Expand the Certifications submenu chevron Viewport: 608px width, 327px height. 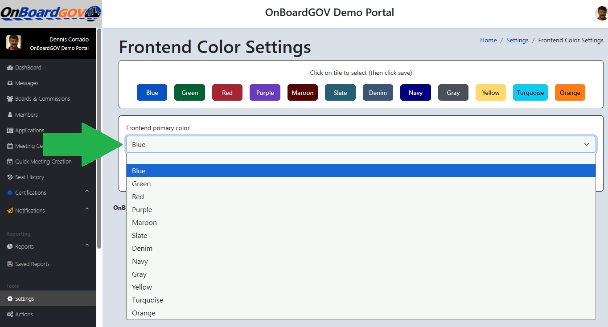87,191
